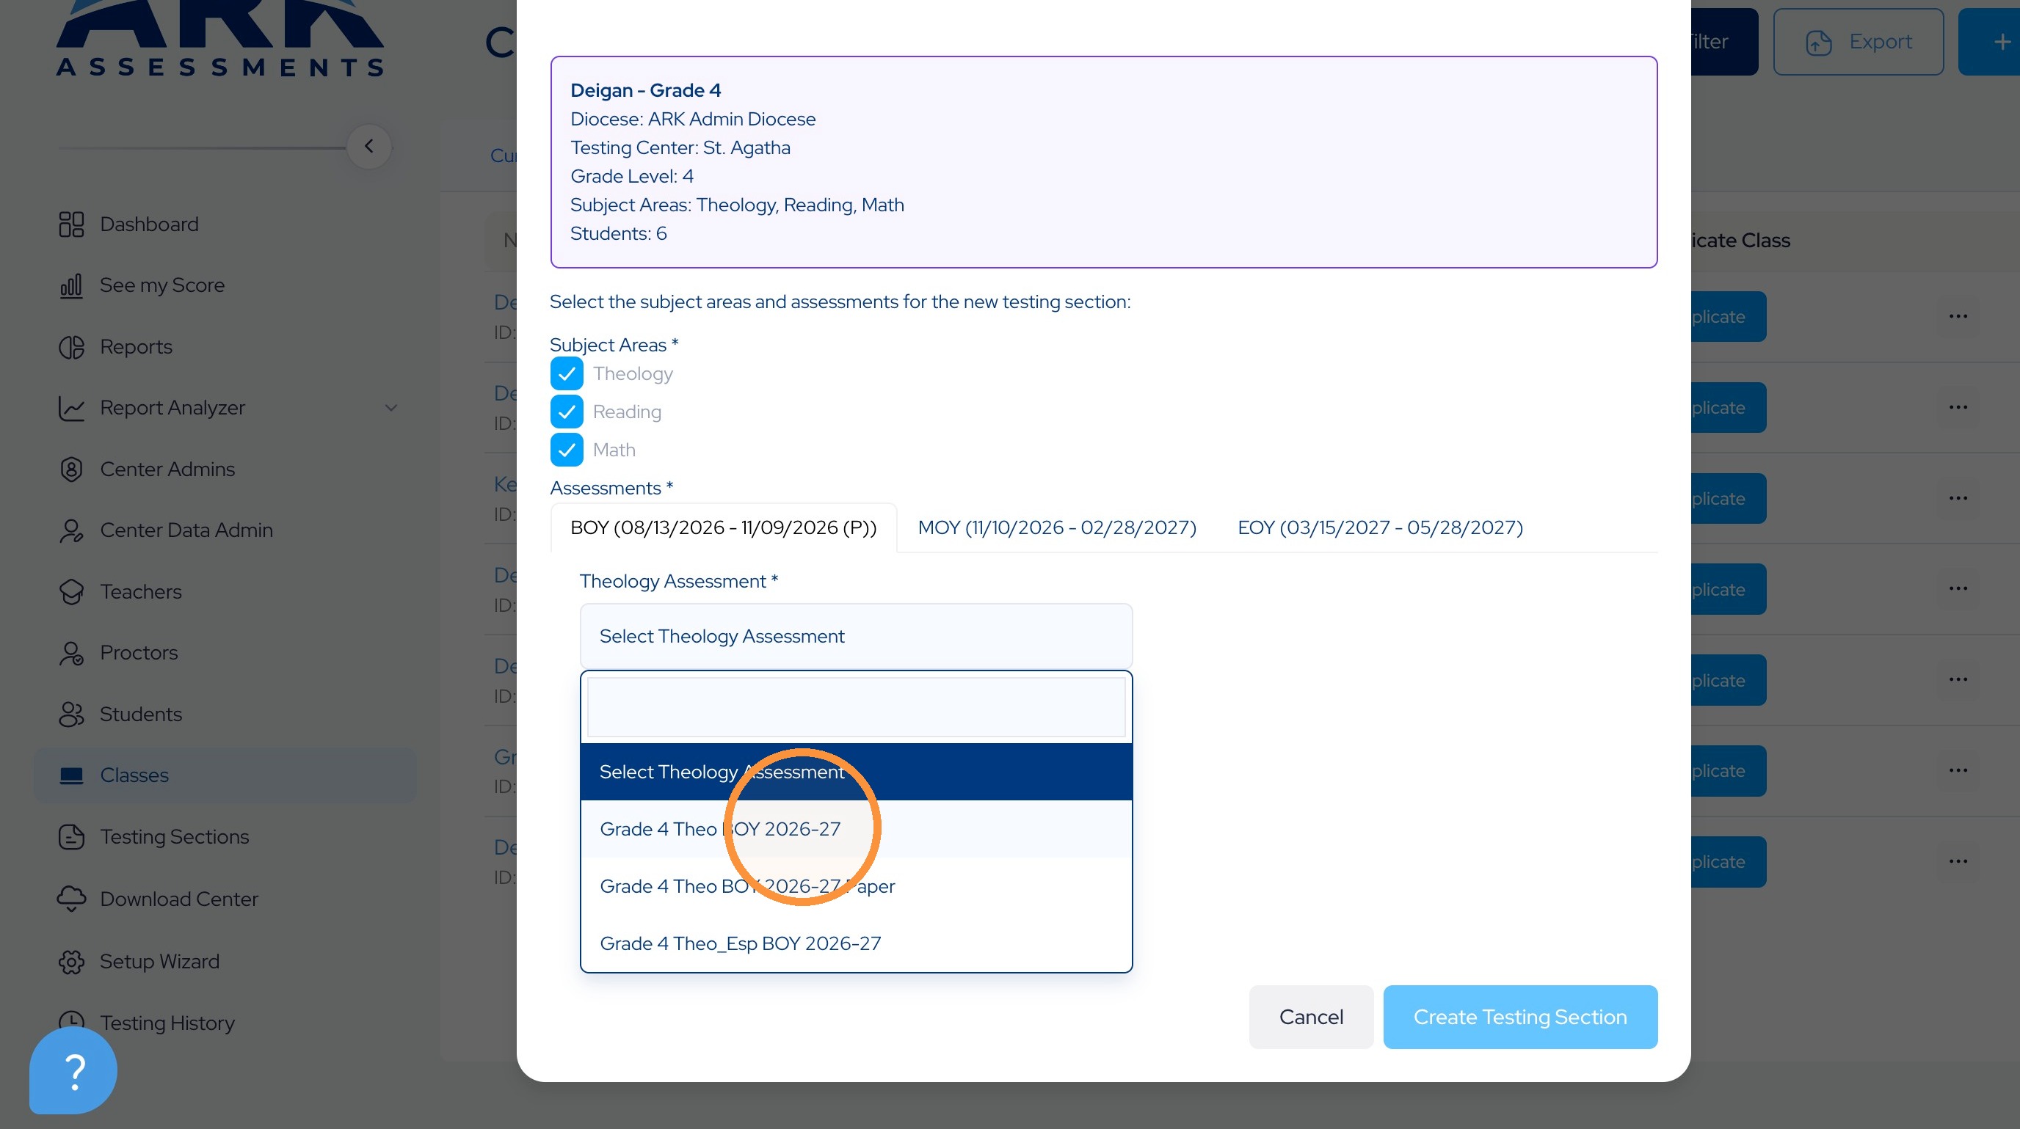Viewport: 2020px width, 1129px height.
Task: Click the Cancel button
Action: (x=1310, y=1016)
